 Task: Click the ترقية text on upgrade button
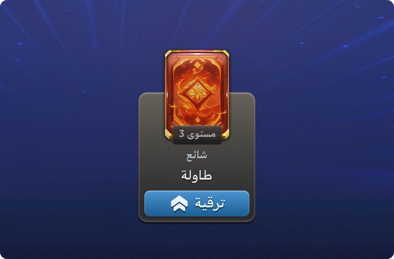coord(209,203)
